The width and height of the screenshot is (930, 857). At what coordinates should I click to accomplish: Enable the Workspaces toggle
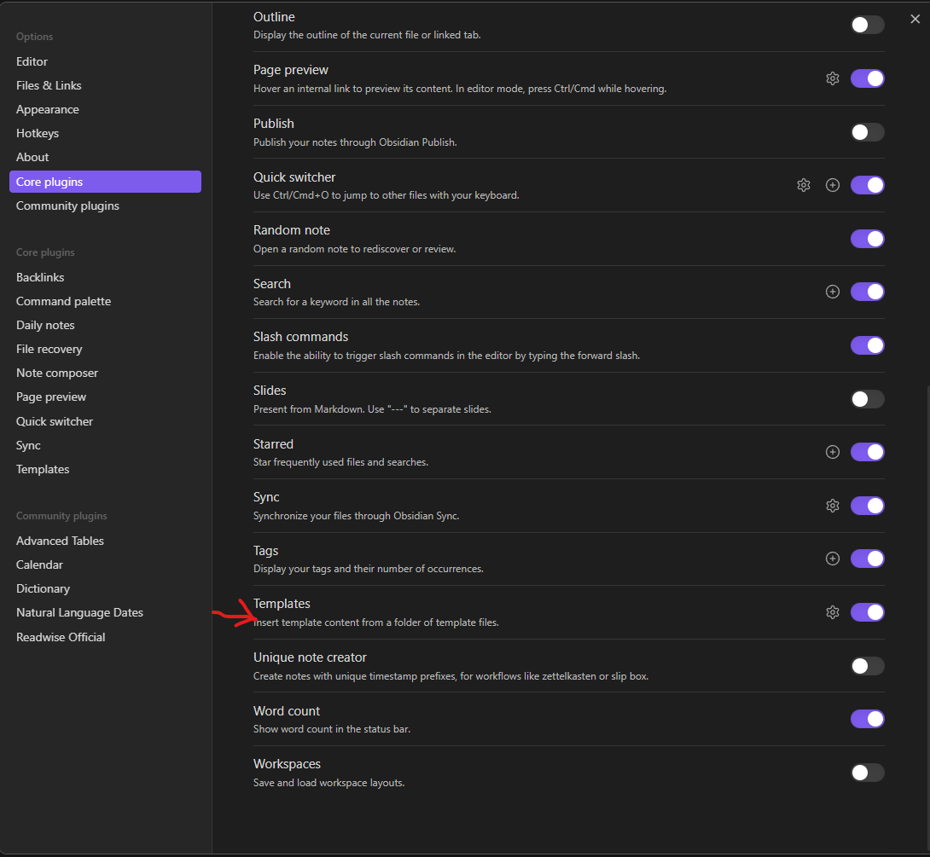867,773
